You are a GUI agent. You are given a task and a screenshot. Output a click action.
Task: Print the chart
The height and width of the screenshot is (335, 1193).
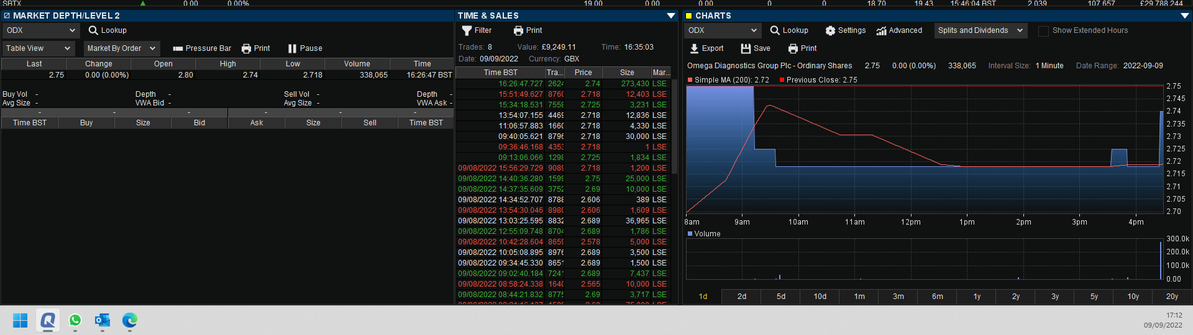pyautogui.click(x=803, y=48)
